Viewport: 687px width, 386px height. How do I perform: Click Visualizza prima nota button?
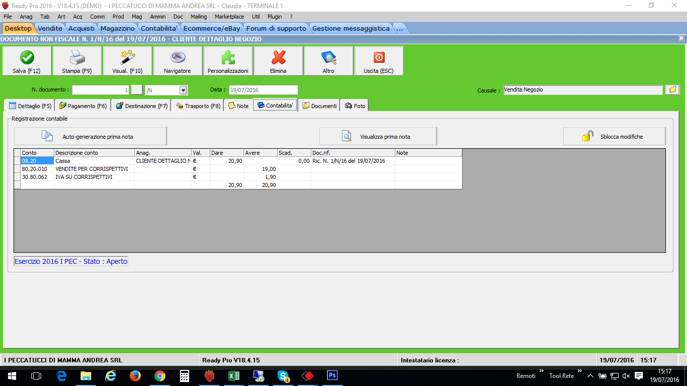pos(378,136)
